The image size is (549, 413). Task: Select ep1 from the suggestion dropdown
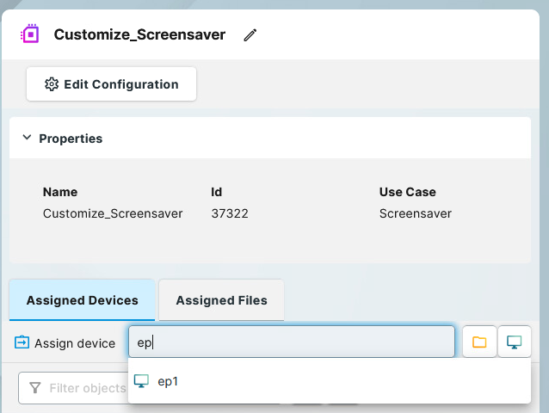point(169,381)
